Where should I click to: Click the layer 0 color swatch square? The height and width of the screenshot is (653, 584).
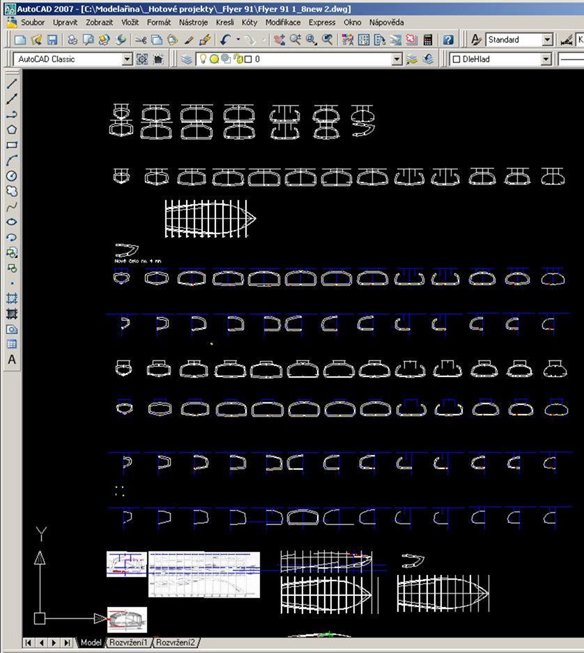(x=248, y=59)
